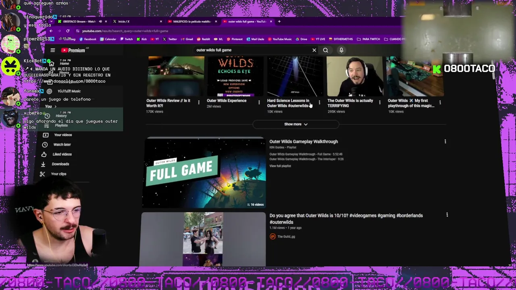
Task: Open a new browser tab with plus
Action: [x=279, y=21]
